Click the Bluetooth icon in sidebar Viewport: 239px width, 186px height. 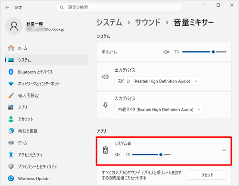[x=11, y=72]
